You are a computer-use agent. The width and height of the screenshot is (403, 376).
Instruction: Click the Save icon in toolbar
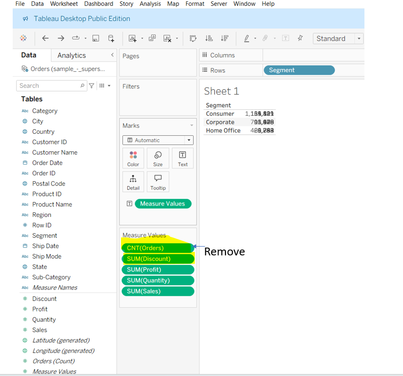[x=96, y=38]
